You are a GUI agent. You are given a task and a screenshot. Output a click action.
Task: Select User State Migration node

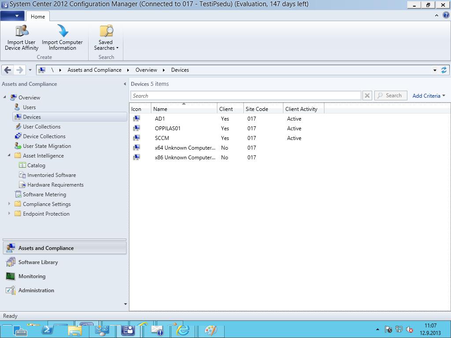point(47,146)
